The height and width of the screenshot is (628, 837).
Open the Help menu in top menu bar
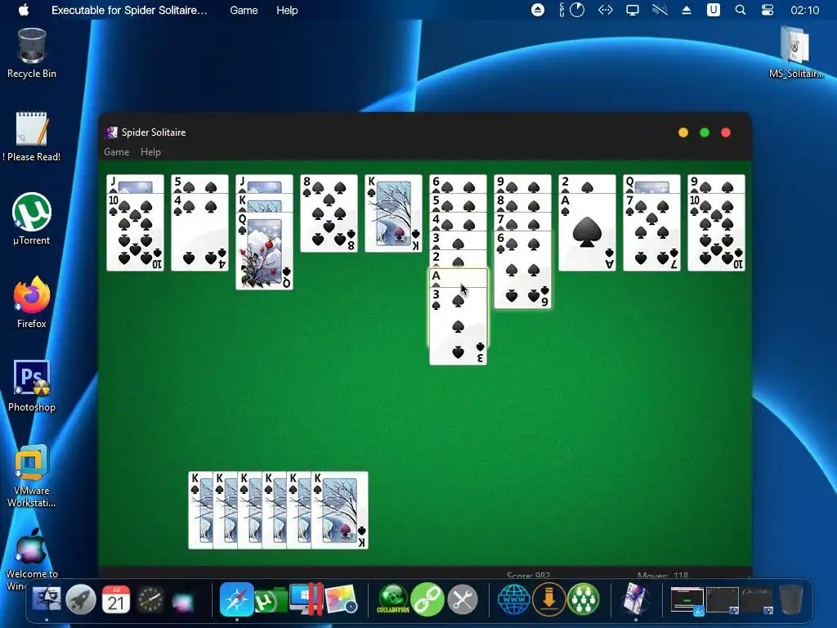[287, 10]
